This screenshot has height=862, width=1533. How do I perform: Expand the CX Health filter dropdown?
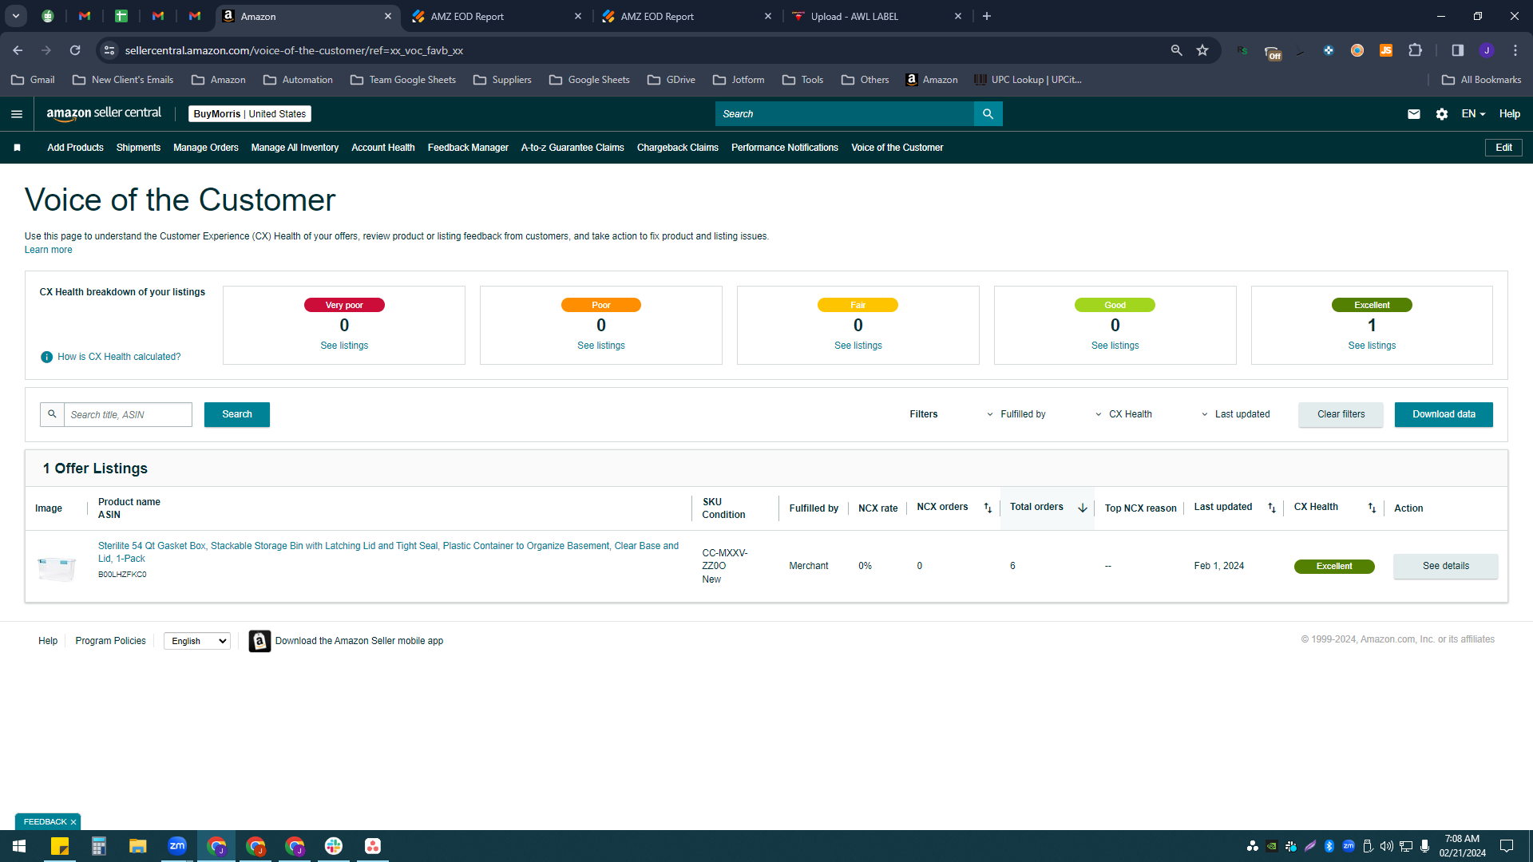pos(1123,414)
